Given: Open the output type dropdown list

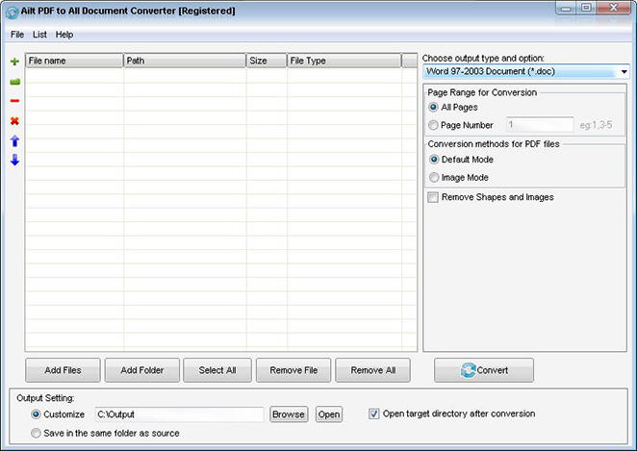Looking at the screenshot, I should pyautogui.click(x=624, y=72).
